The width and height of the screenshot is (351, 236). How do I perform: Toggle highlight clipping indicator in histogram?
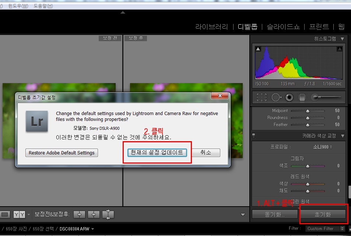click(x=340, y=49)
